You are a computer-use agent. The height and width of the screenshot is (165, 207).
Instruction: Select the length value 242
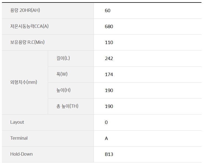click(x=109, y=58)
